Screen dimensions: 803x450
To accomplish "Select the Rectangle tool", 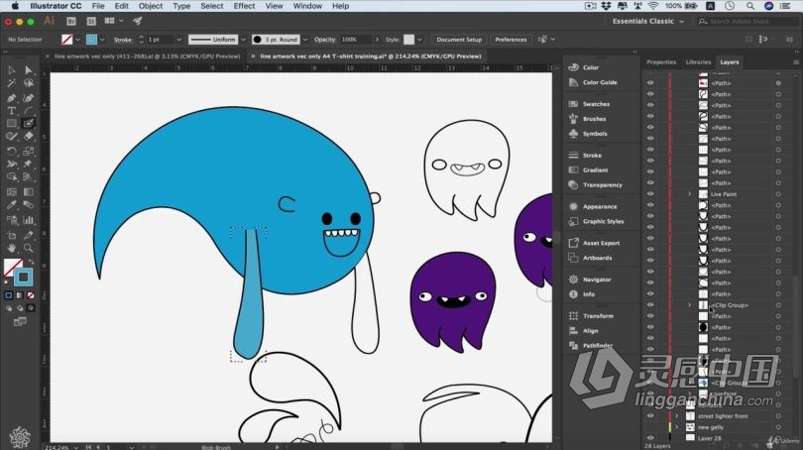I will (x=11, y=123).
